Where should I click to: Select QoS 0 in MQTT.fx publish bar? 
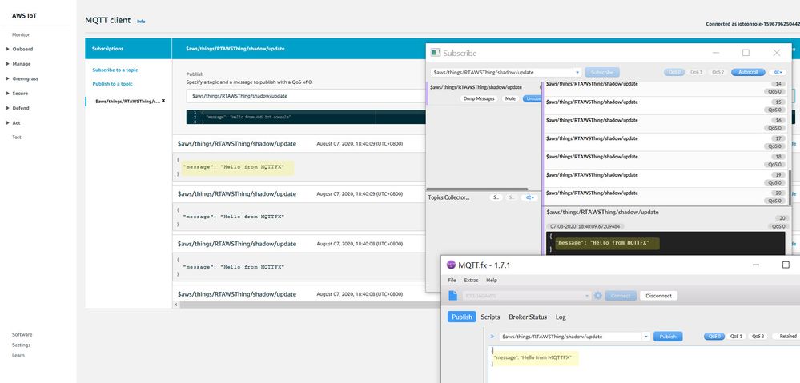714,336
